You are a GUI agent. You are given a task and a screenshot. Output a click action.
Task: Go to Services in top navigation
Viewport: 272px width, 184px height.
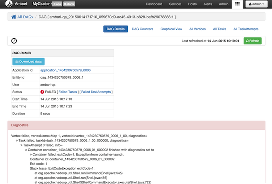(175, 4)
